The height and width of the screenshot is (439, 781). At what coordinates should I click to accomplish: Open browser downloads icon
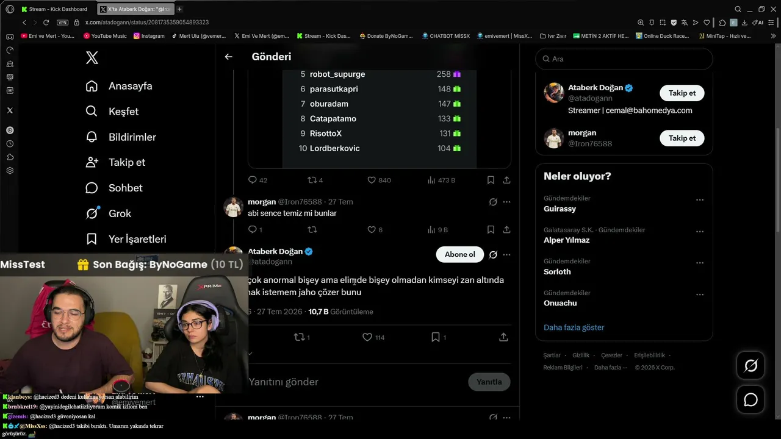pyautogui.click(x=746, y=23)
